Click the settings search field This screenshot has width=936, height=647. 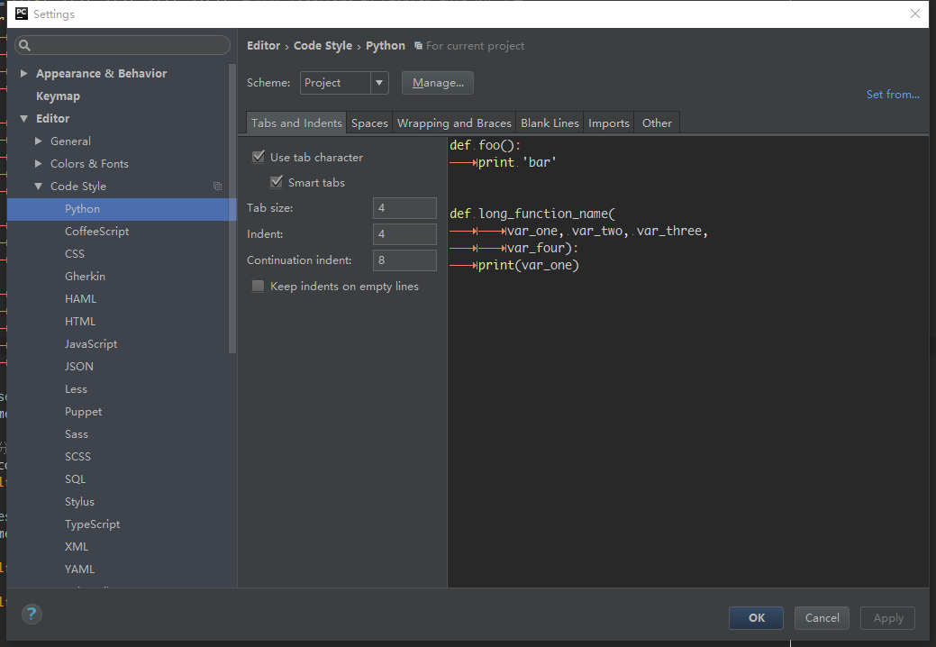click(x=123, y=45)
